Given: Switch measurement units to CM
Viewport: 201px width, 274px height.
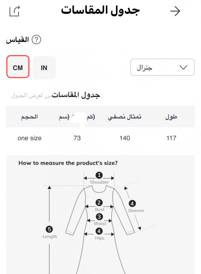Looking at the screenshot, I should pos(18,68).
